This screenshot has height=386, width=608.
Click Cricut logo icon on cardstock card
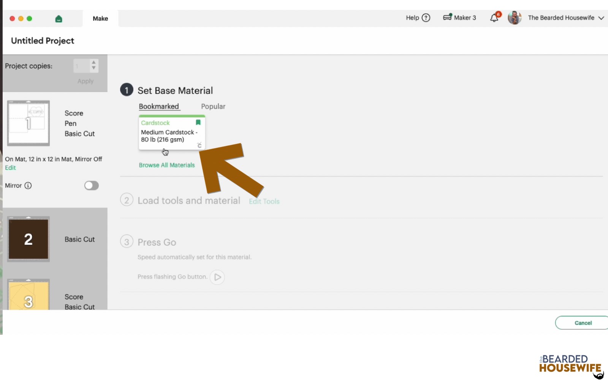199,145
